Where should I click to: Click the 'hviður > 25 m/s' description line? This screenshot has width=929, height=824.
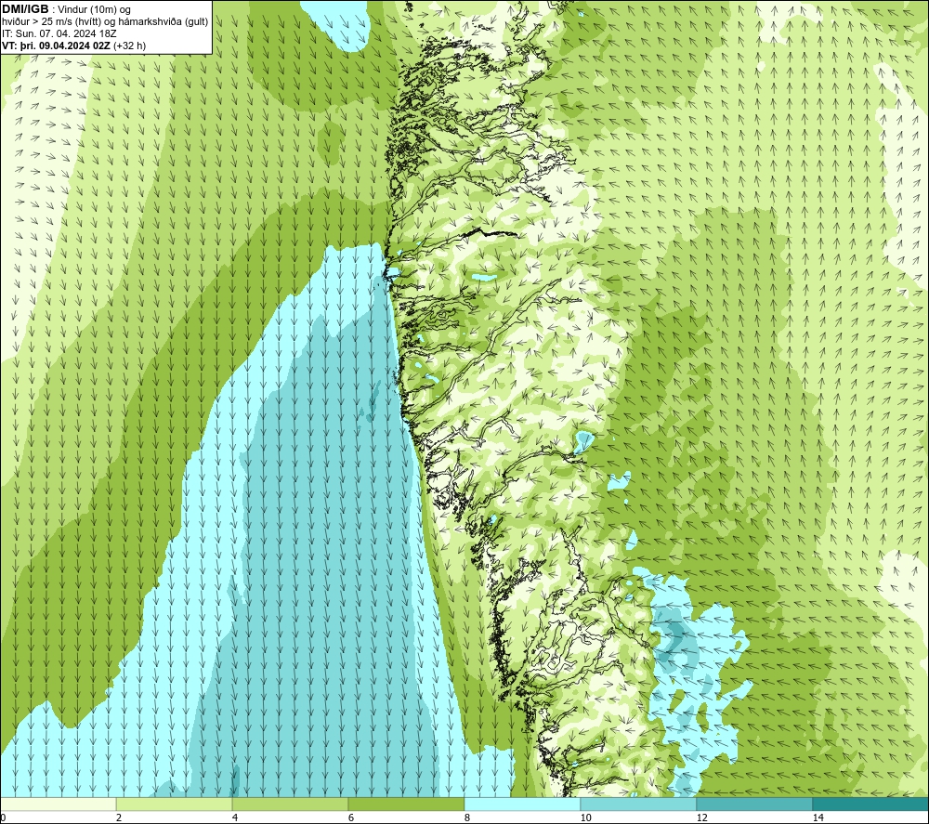click(x=105, y=22)
